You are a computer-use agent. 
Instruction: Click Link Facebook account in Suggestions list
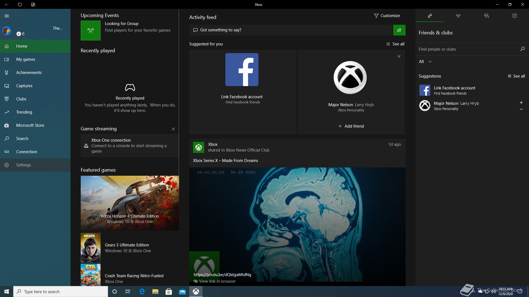point(472,90)
